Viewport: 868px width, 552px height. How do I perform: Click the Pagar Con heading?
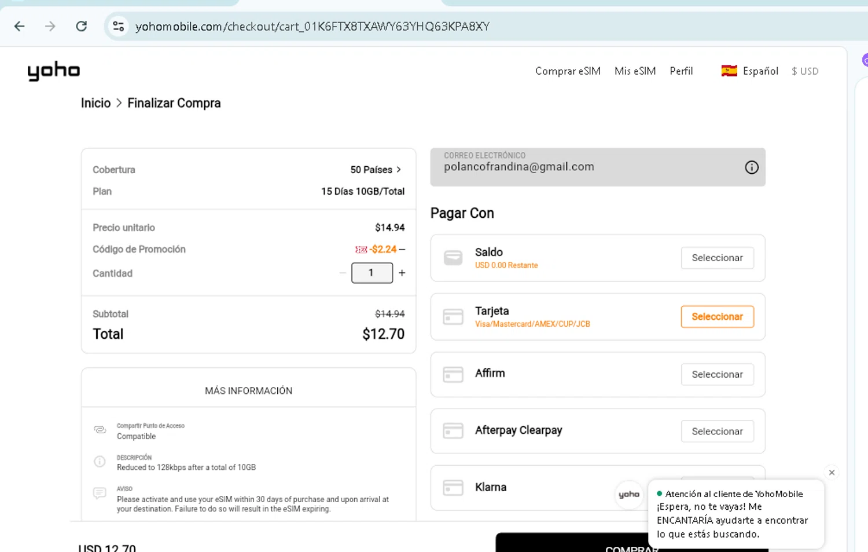pyautogui.click(x=462, y=213)
